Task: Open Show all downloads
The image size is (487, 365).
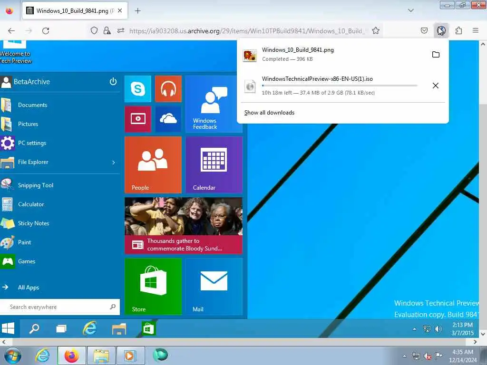Action: [269, 113]
